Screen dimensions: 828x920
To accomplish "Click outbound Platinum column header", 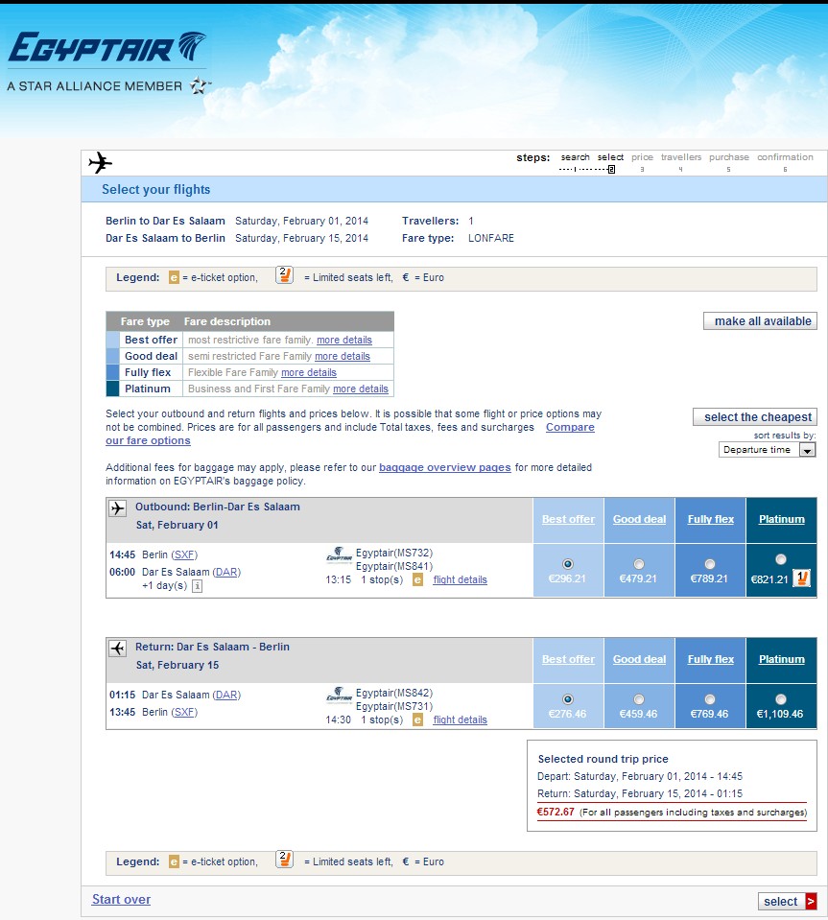I will point(782,519).
